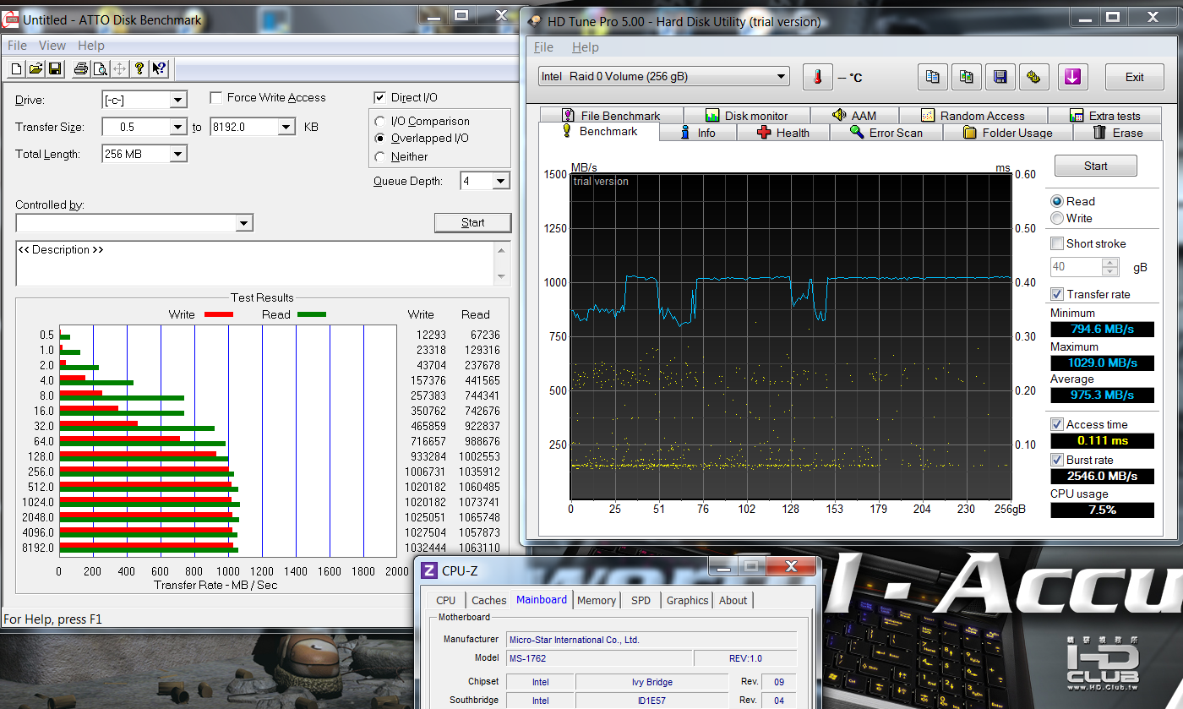The width and height of the screenshot is (1183, 709).
Task: Expand the Total Length dropdown showing 256 MB
Action: (x=177, y=155)
